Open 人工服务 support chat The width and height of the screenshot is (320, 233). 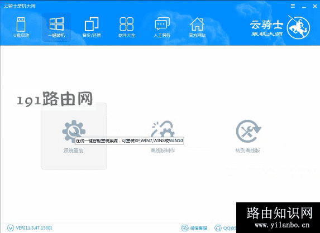(x=162, y=27)
